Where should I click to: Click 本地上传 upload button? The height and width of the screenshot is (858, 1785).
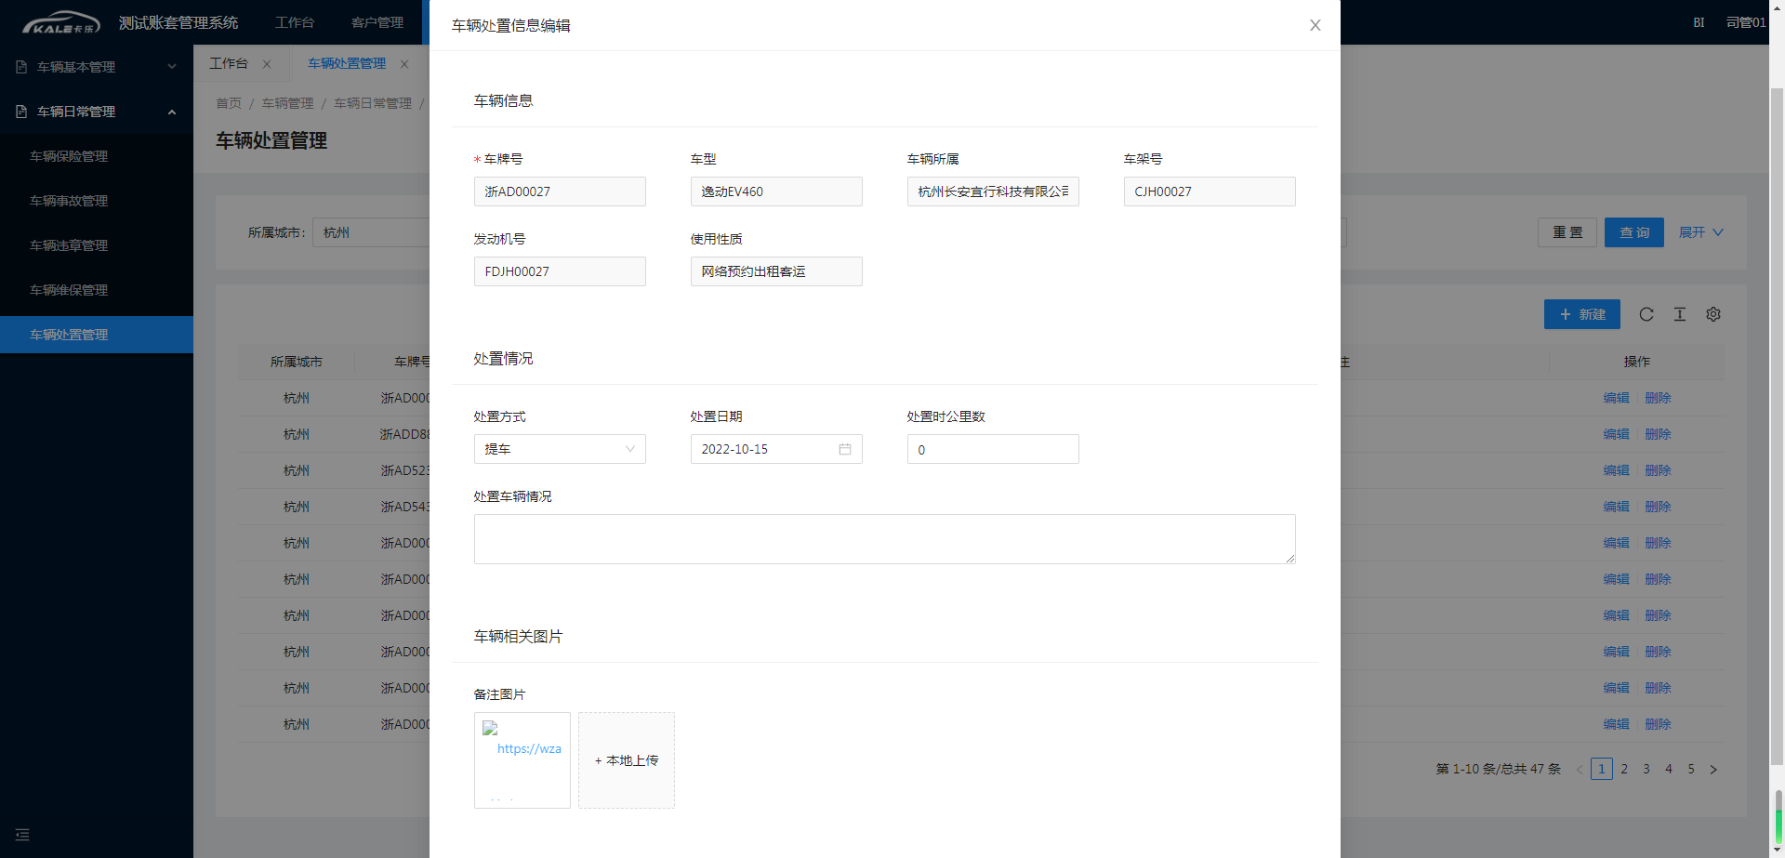(627, 760)
